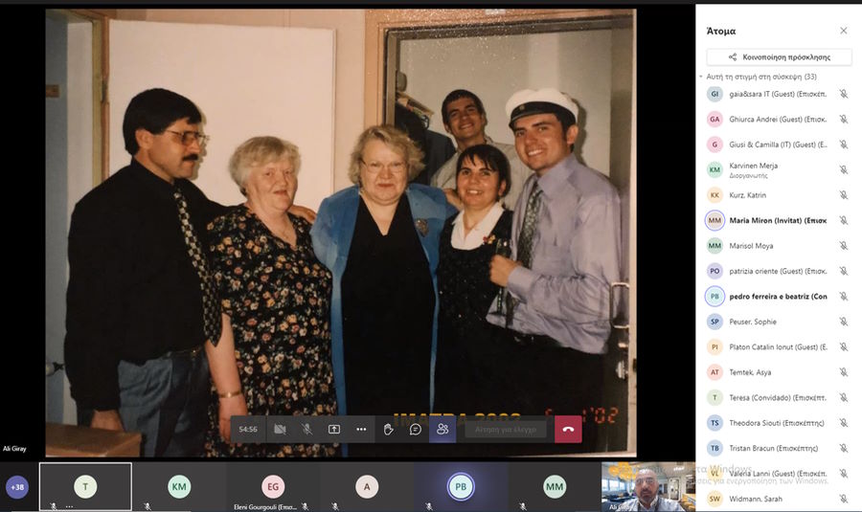This screenshot has height=512, width=862.
Task: Click the mic icon beside Platon Catalin Ionut
Action: click(843, 347)
